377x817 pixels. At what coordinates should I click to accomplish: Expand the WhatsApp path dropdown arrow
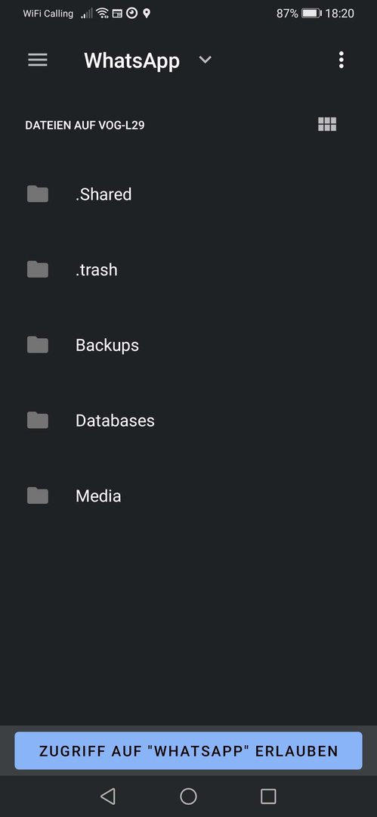point(205,60)
